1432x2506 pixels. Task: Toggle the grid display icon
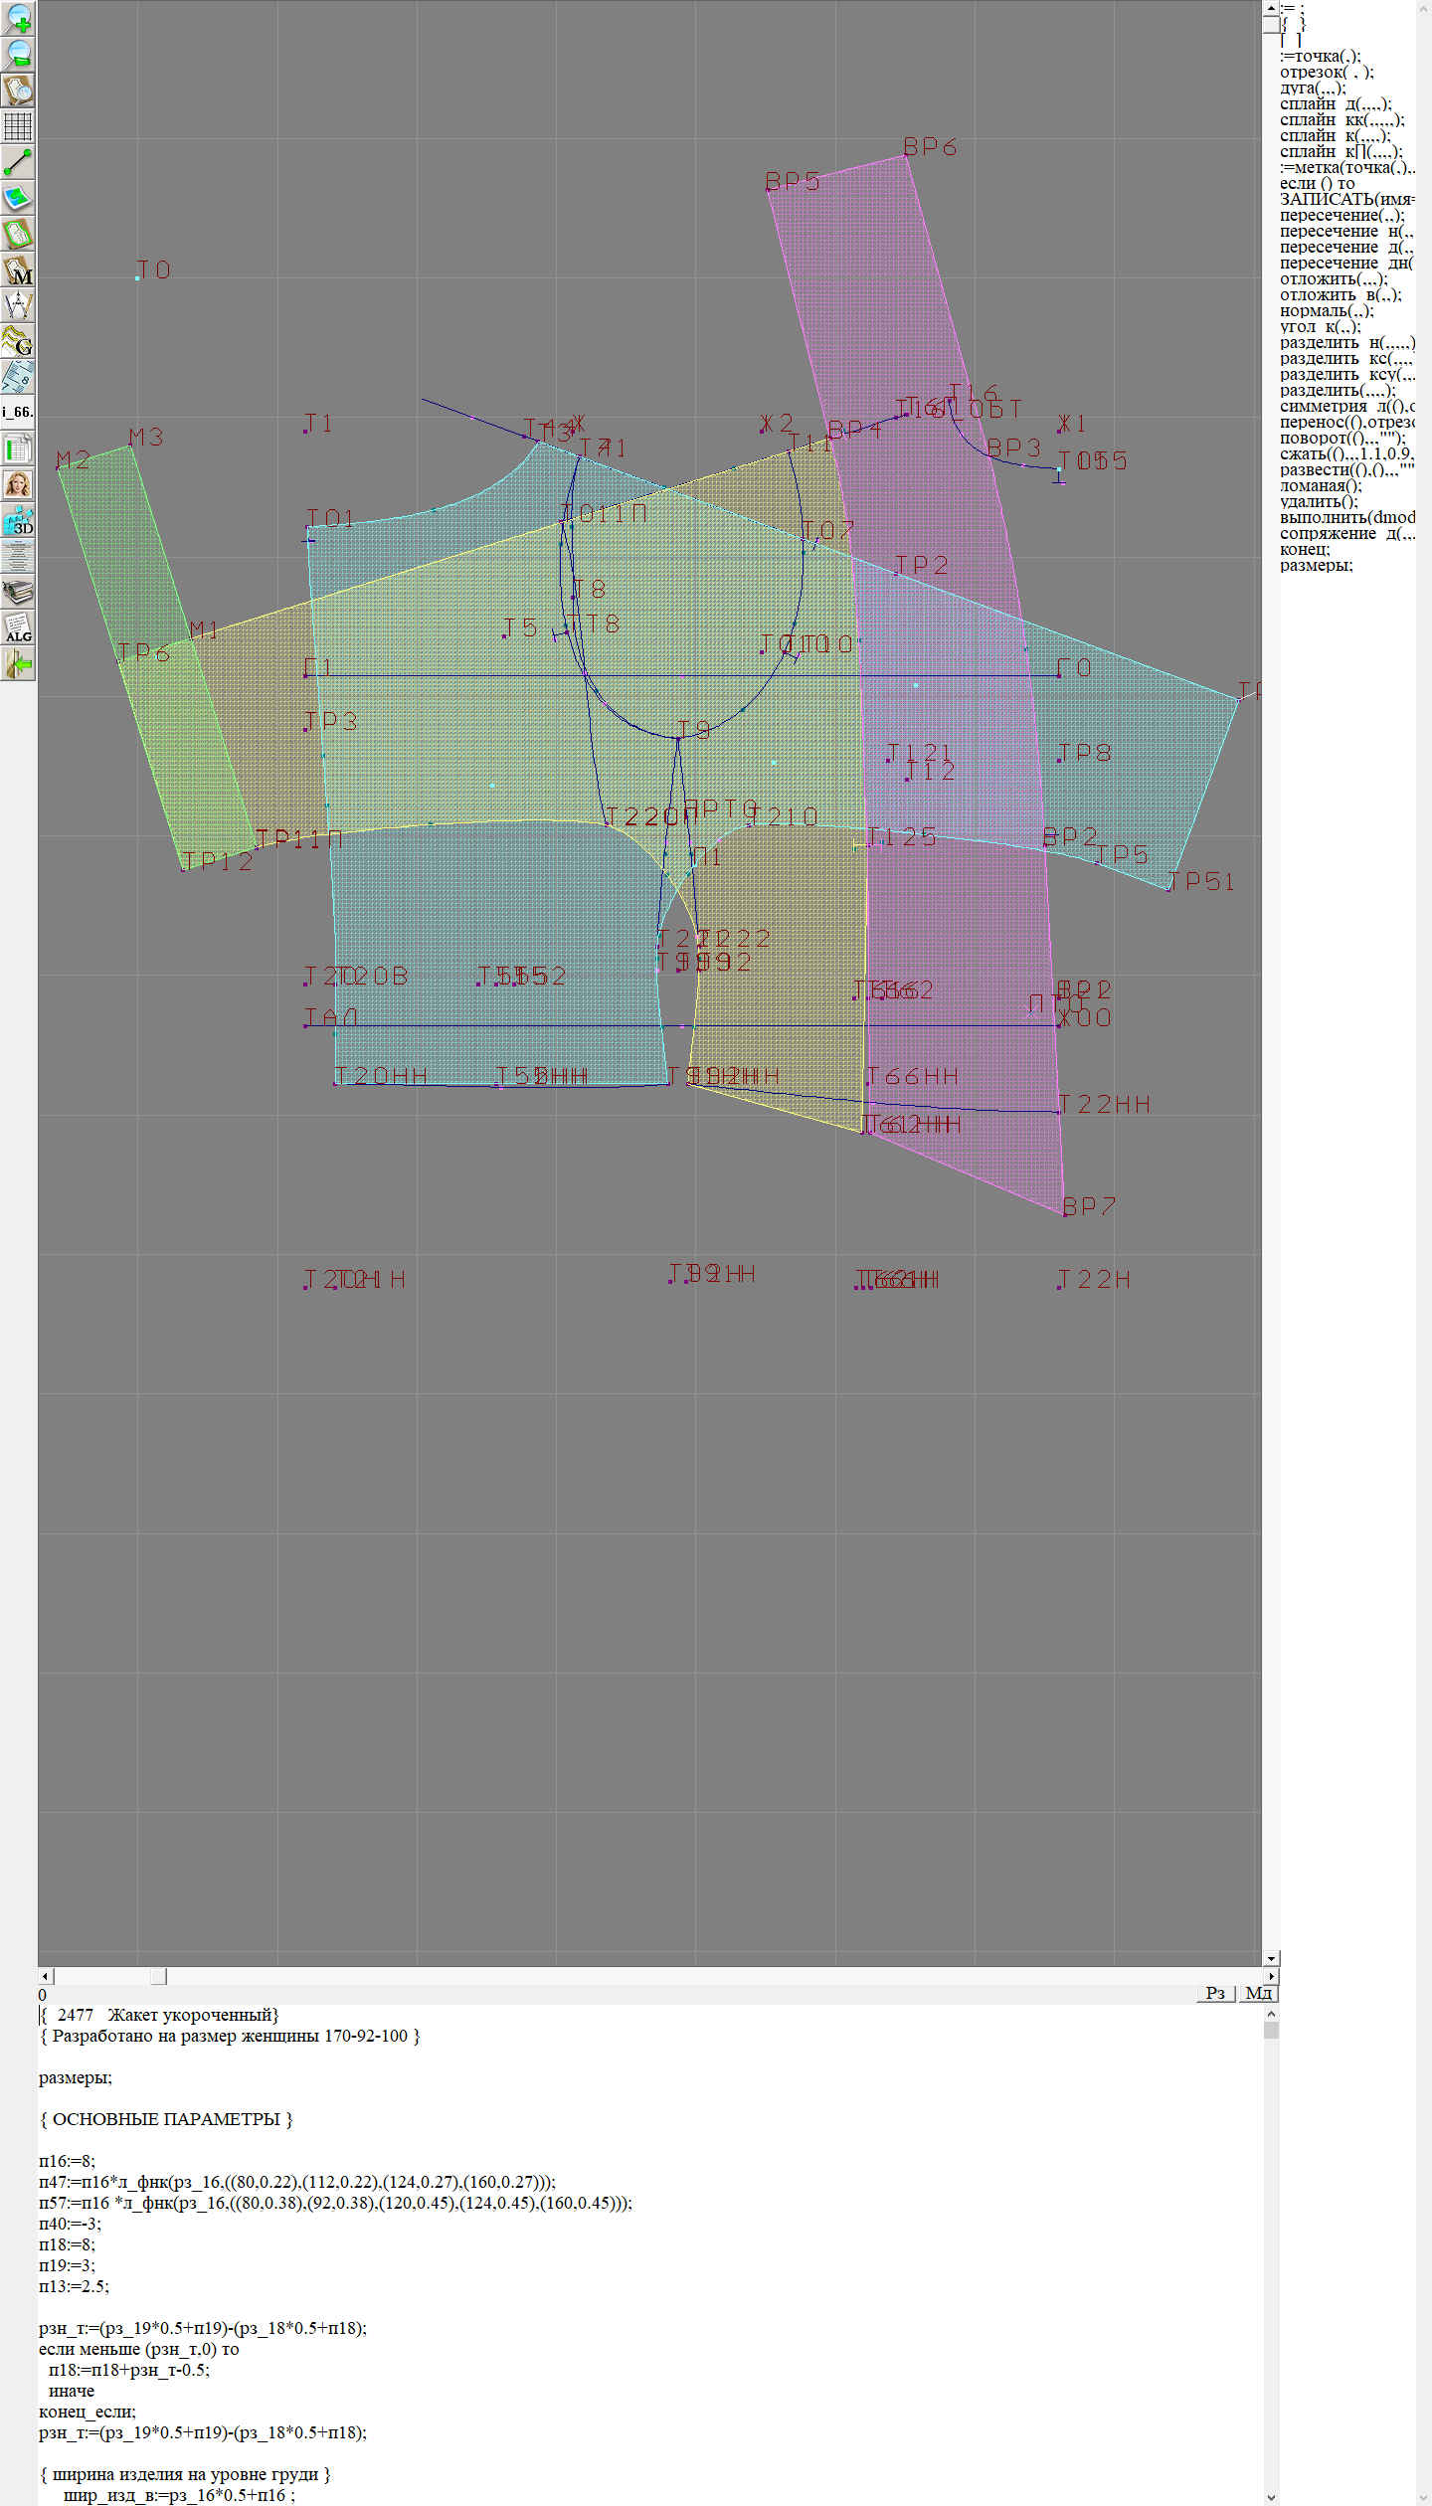pos(18,126)
